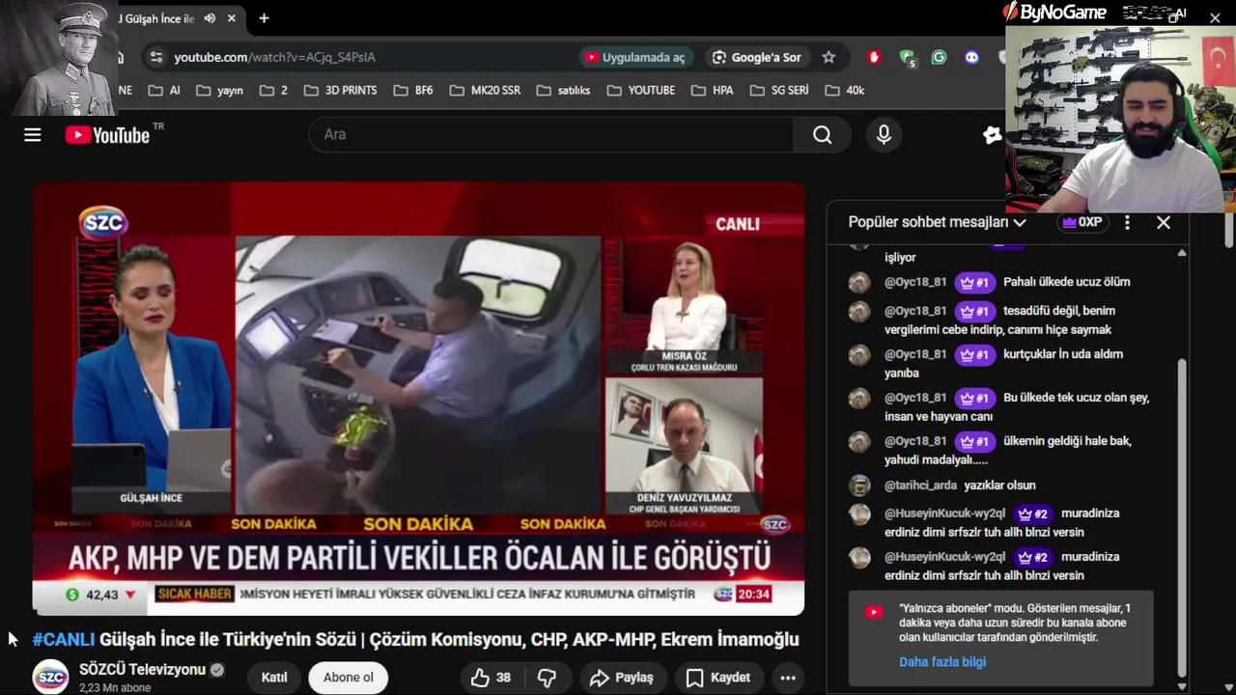The image size is (1236, 695).
Task: Mute the tab via the speaker icon
Action: 210,18
